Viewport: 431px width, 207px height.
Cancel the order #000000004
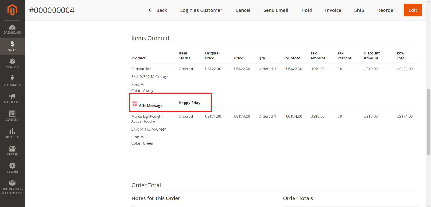pyautogui.click(x=243, y=10)
